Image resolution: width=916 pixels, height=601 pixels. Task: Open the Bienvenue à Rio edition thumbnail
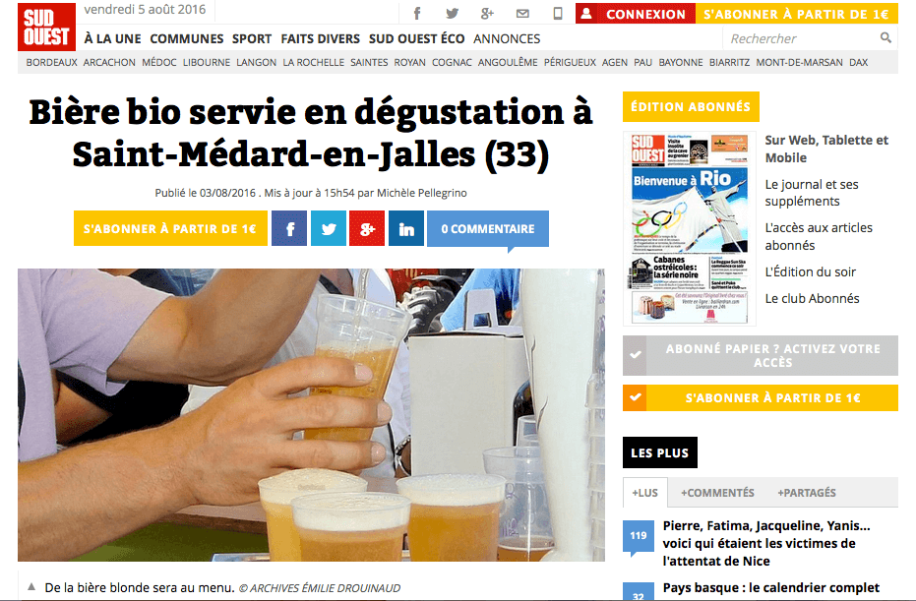click(690, 228)
